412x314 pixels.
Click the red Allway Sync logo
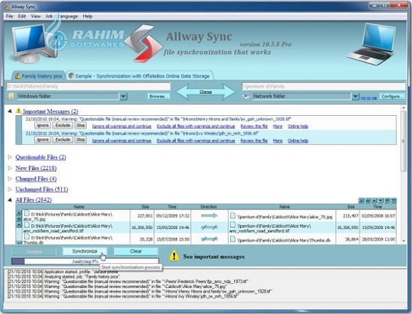(x=144, y=43)
